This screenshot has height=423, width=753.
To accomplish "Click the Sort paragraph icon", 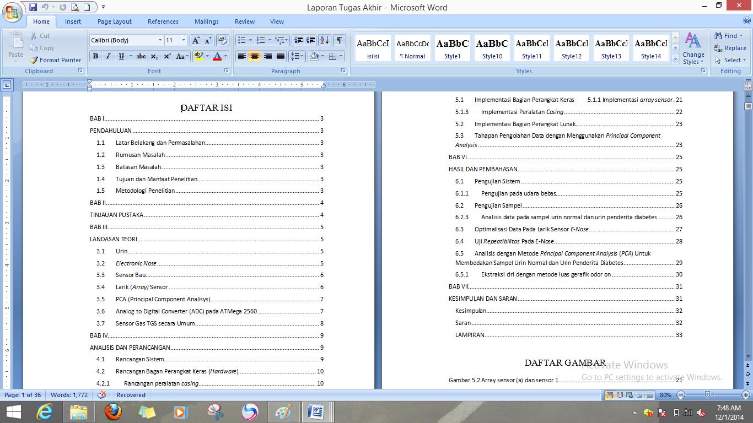I will pos(324,40).
